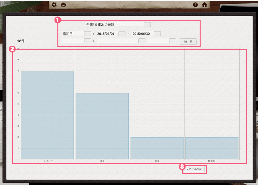Click the 台帳「食事2」の統計 title field
Screen dimensions: 258x185
tap(114, 24)
